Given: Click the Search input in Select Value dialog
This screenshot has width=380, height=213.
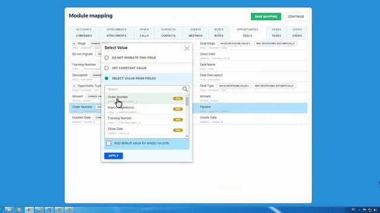Looking at the screenshot, I should click(x=144, y=89).
